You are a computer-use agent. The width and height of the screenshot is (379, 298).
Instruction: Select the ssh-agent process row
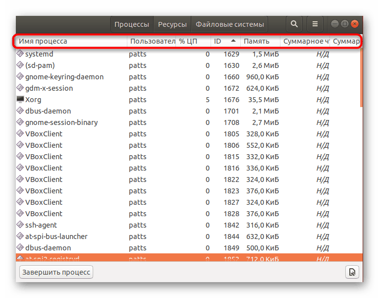188,225
